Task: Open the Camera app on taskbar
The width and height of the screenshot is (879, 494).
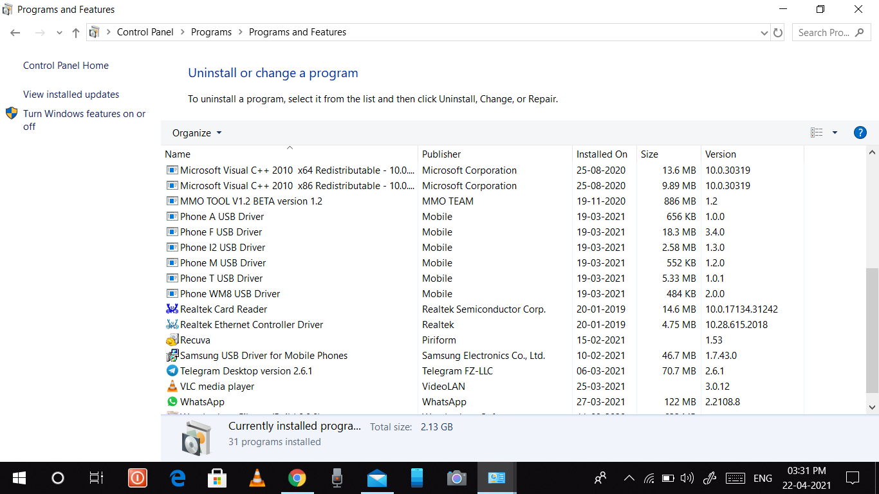Action: (457, 478)
